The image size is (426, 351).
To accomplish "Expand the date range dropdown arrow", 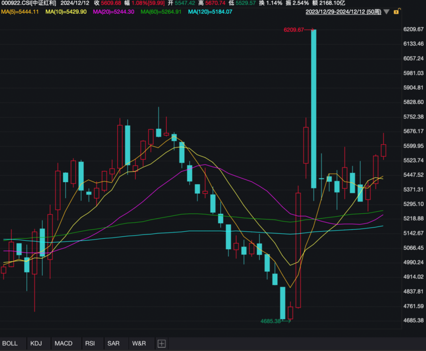I will point(387,12).
